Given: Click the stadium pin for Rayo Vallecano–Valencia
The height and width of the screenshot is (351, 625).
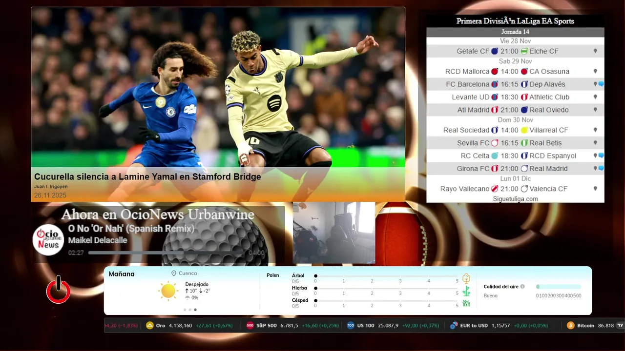Looking at the screenshot, I should click(595, 189).
